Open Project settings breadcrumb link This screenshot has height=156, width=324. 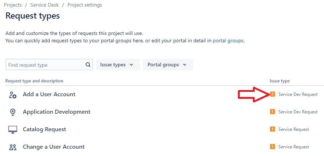click(85, 5)
